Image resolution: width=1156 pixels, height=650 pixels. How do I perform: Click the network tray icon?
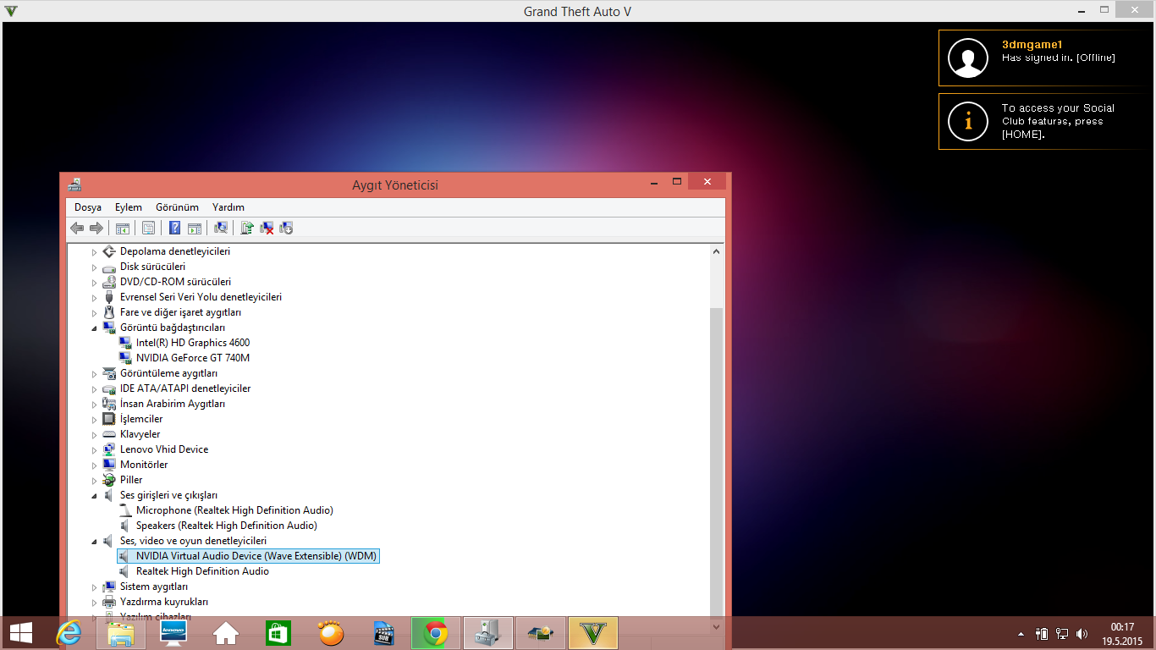tap(1061, 633)
